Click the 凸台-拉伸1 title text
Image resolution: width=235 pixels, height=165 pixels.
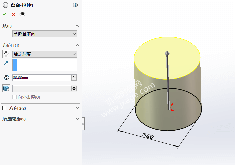coord(22,5)
